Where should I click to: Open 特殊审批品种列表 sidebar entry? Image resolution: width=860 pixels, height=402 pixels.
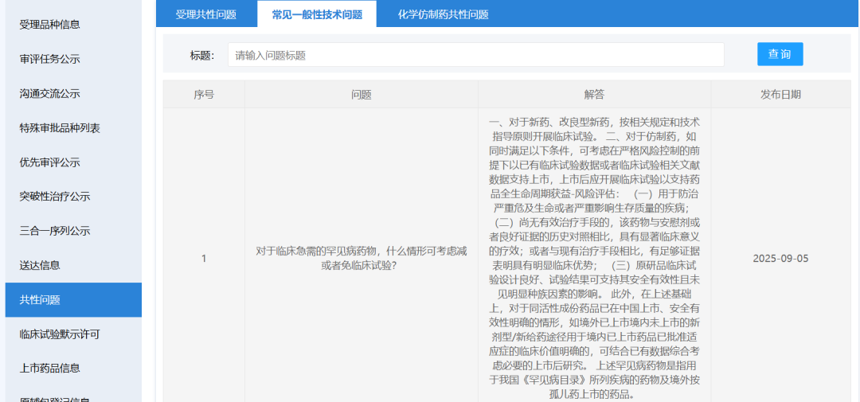60,128
